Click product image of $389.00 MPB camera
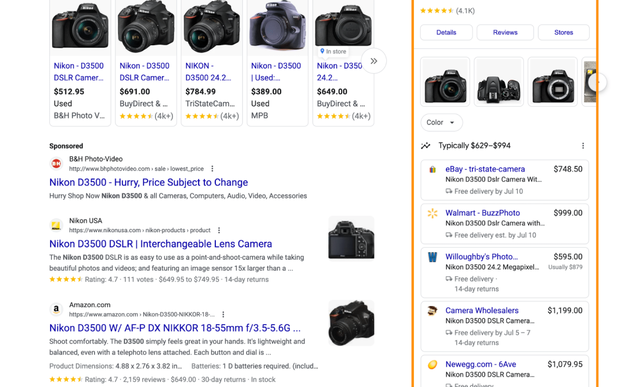 [x=277, y=27]
